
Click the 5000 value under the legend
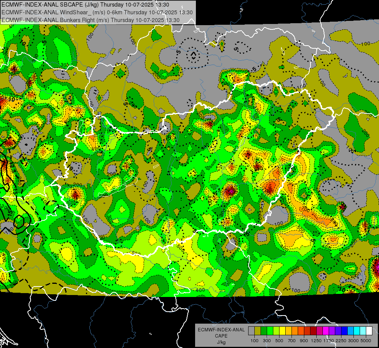coord(366,341)
